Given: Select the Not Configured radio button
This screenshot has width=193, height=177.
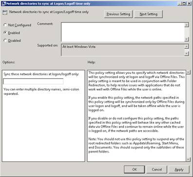Looking at the screenshot, I should (5, 25).
